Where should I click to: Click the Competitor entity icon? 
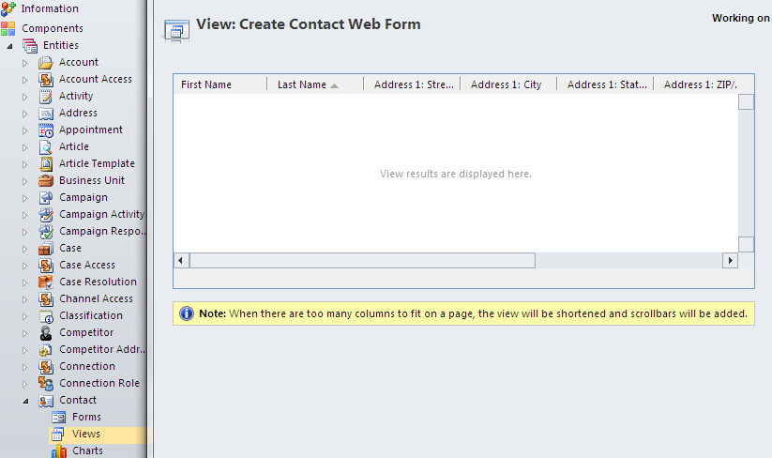(x=45, y=333)
